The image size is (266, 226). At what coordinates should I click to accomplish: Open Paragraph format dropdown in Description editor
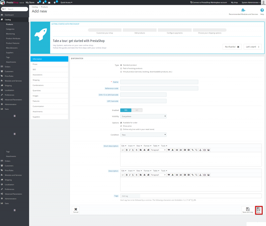click(x=158, y=175)
